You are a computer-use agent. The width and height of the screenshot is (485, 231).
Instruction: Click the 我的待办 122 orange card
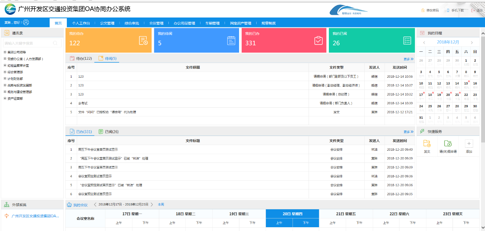point(108,40)
